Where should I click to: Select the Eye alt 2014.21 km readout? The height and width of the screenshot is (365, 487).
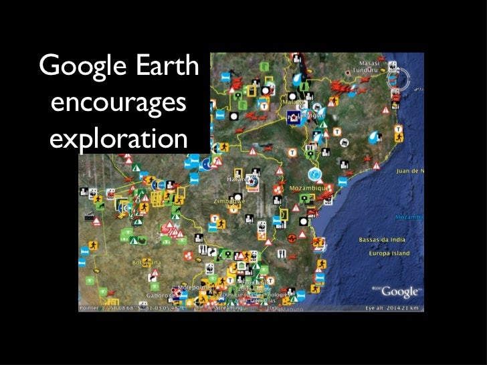[x=392, y=308]
